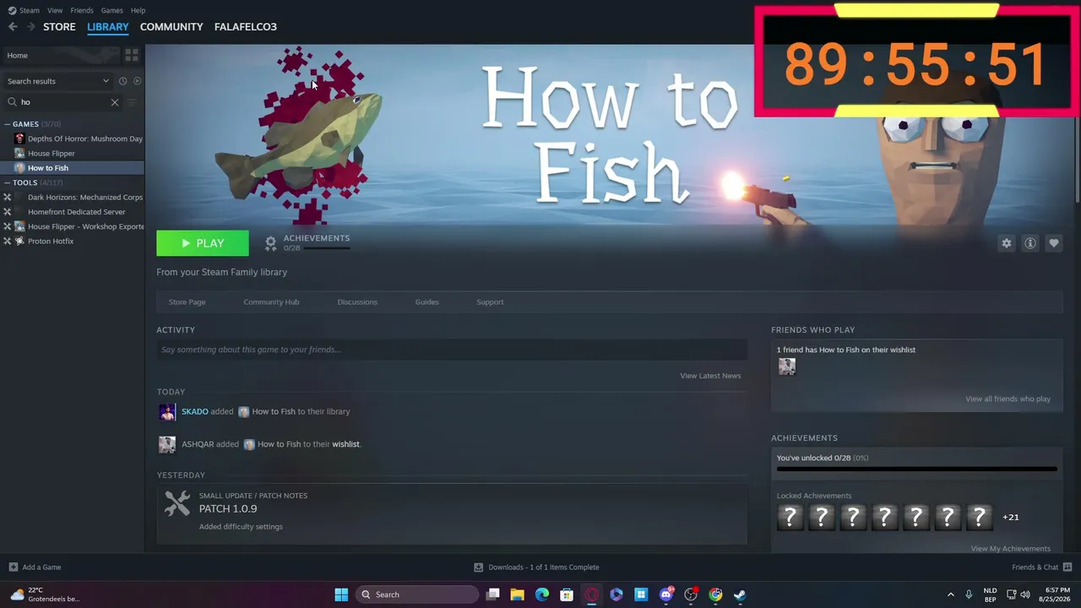Select How to Fish in the library list
Screen dimensions: 1081x608
tap(47, 168)
